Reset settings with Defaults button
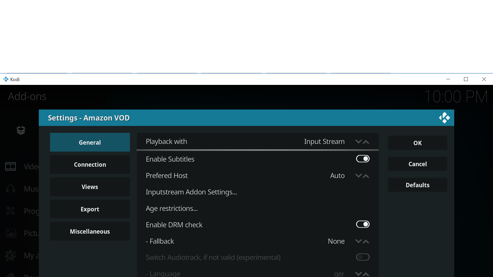The height and width of the screenshot is (277, 493). tap(418, 185)
